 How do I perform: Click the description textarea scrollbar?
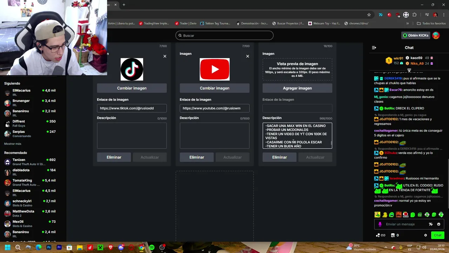(331, 143)
